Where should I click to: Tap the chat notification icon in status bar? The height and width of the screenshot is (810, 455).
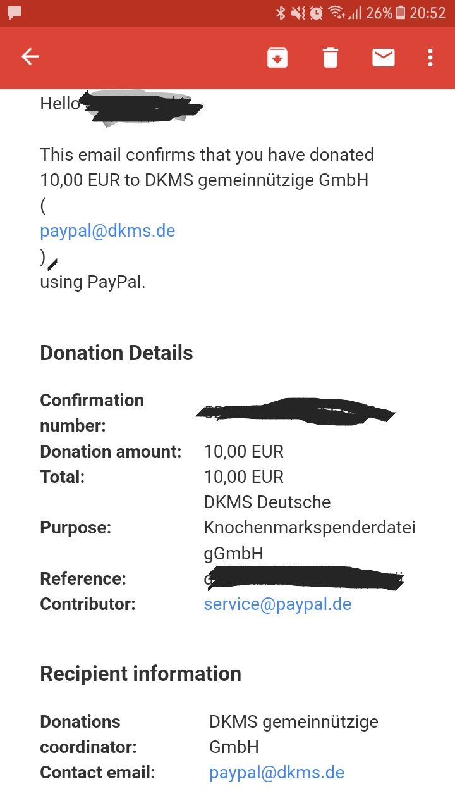point(15,13)
